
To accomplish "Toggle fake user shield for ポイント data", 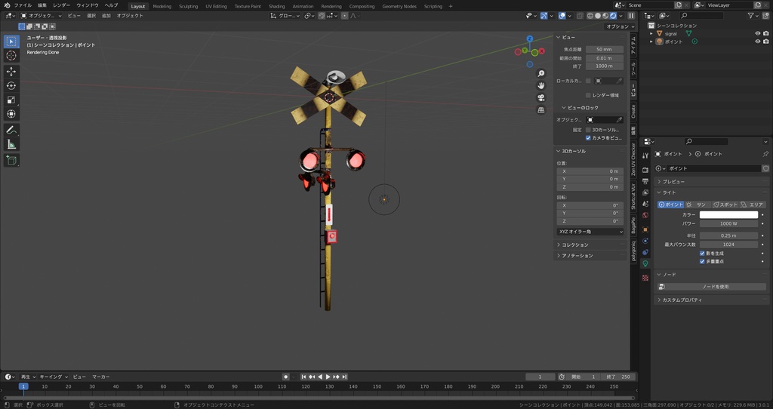I will (x=765, y=168).
